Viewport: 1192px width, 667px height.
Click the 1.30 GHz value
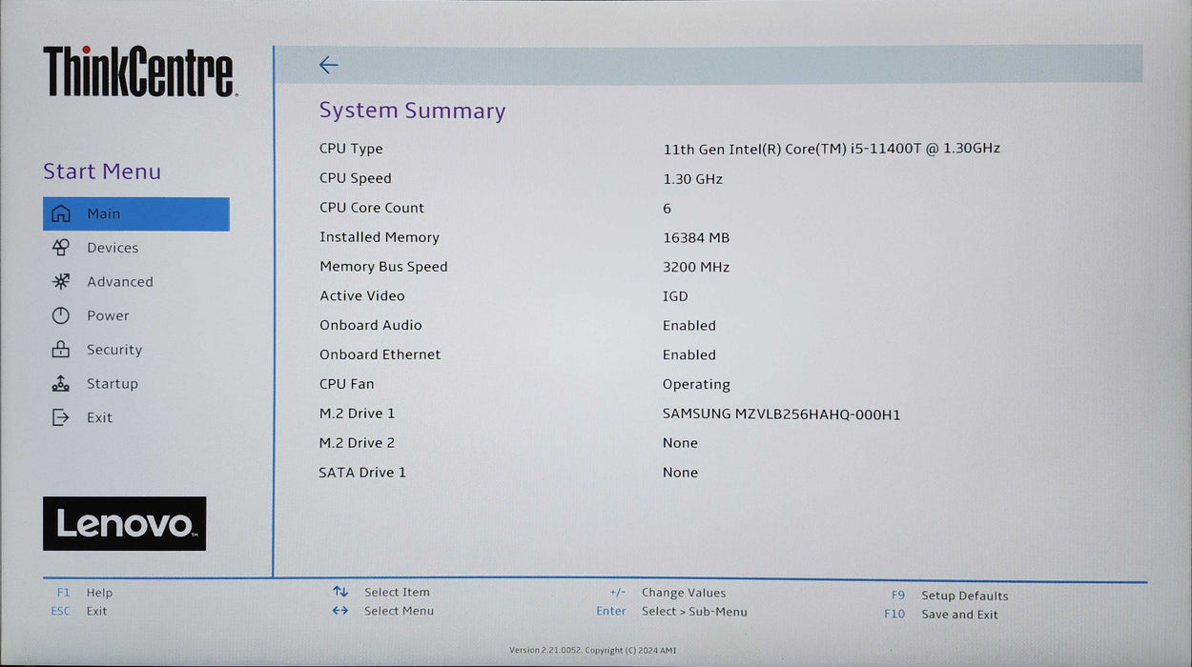693,179
